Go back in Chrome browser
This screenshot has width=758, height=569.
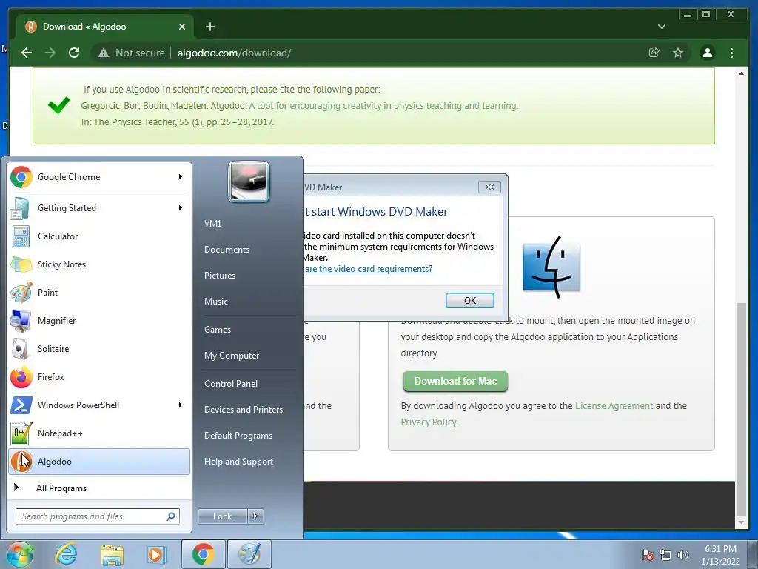[27, 53]
